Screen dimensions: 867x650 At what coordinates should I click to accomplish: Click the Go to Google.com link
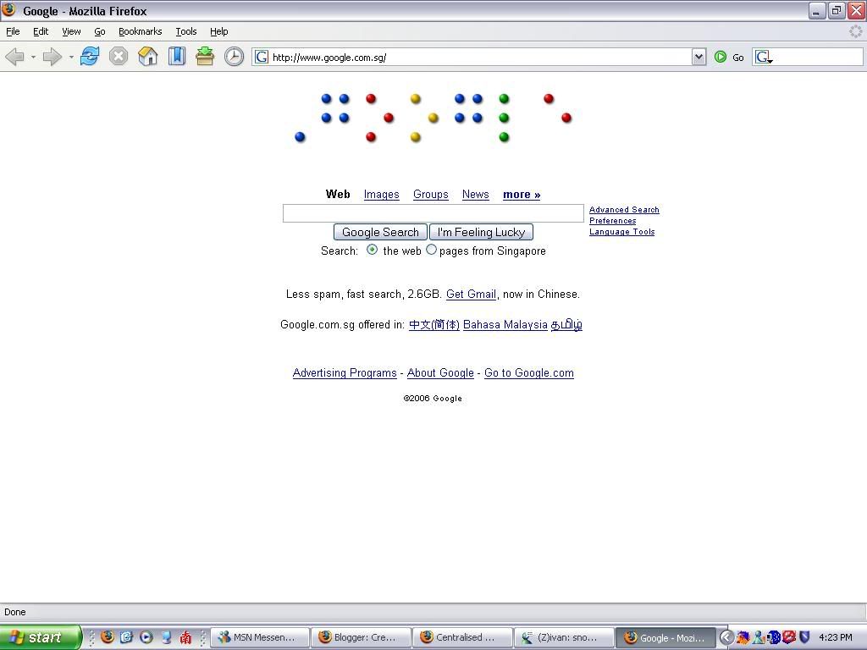click(529, 373)
